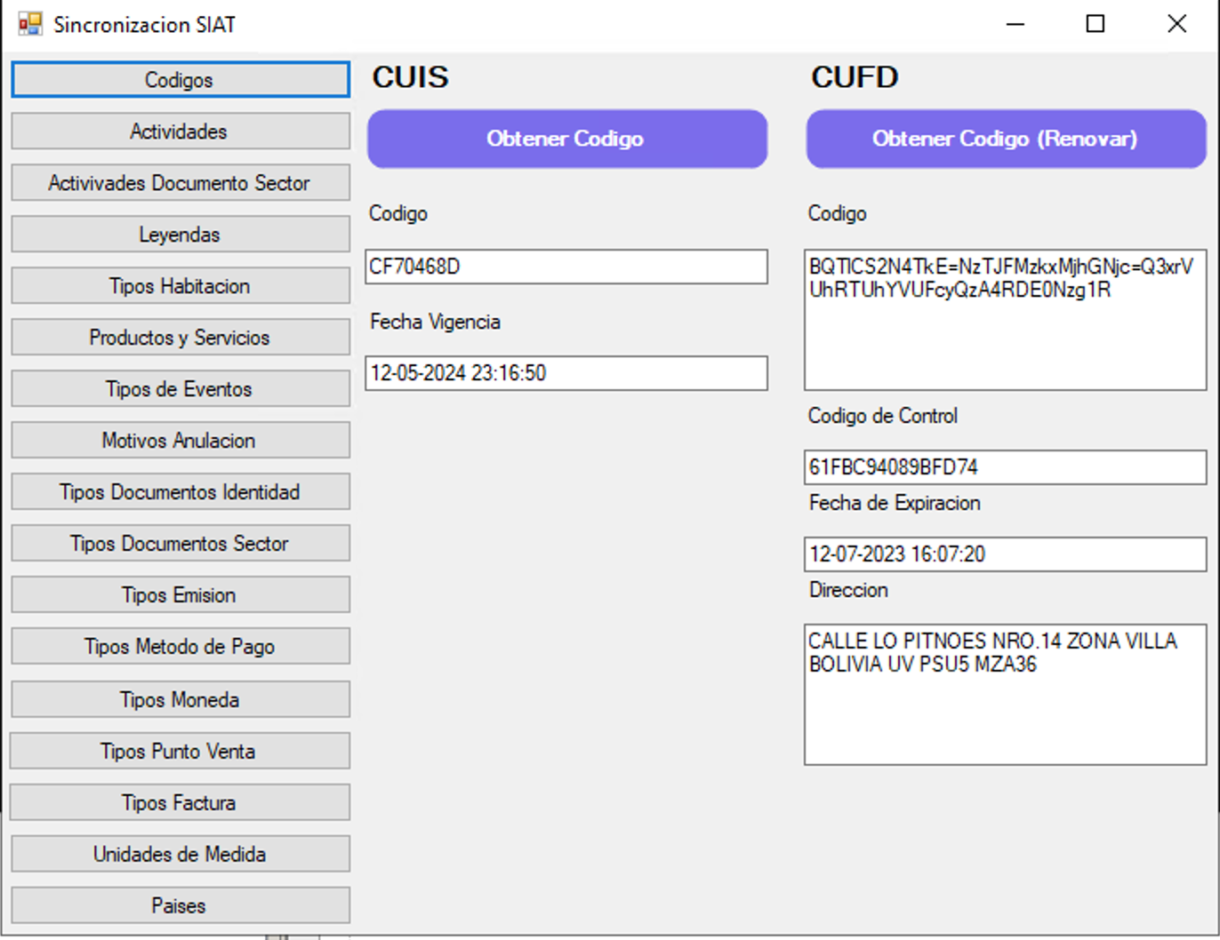Open the Codigos section

tap(180, 80)
